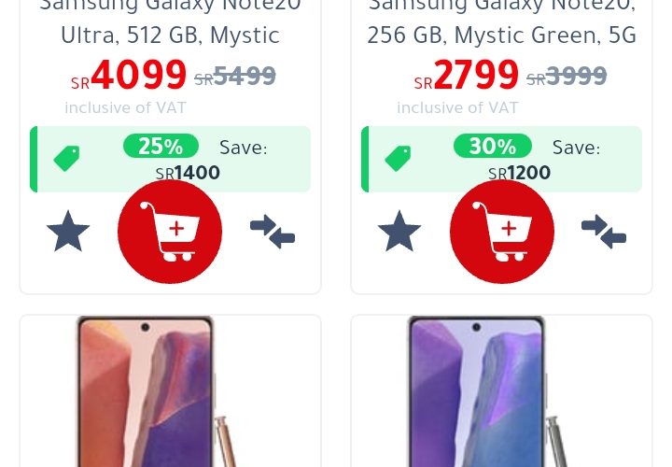672x467 pixels.
Task: Compare the Note20 Ultra using arrows icon
Action: tap(273, 232)
